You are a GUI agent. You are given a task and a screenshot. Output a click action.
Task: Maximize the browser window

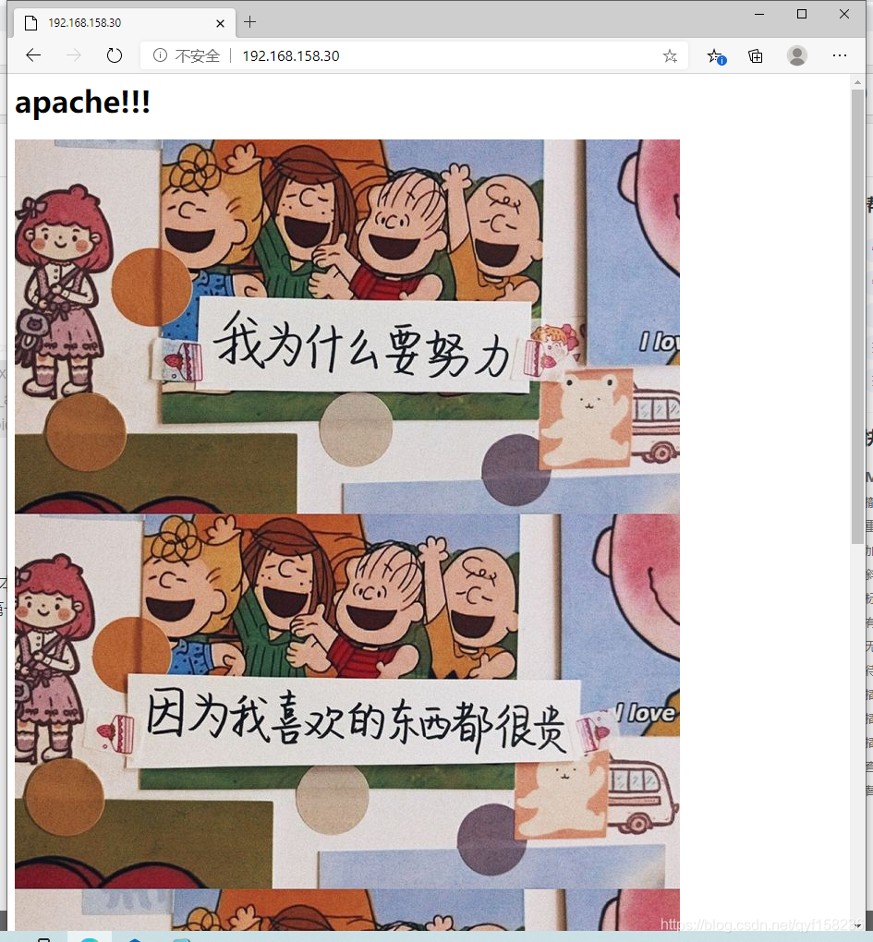(802, 14)
